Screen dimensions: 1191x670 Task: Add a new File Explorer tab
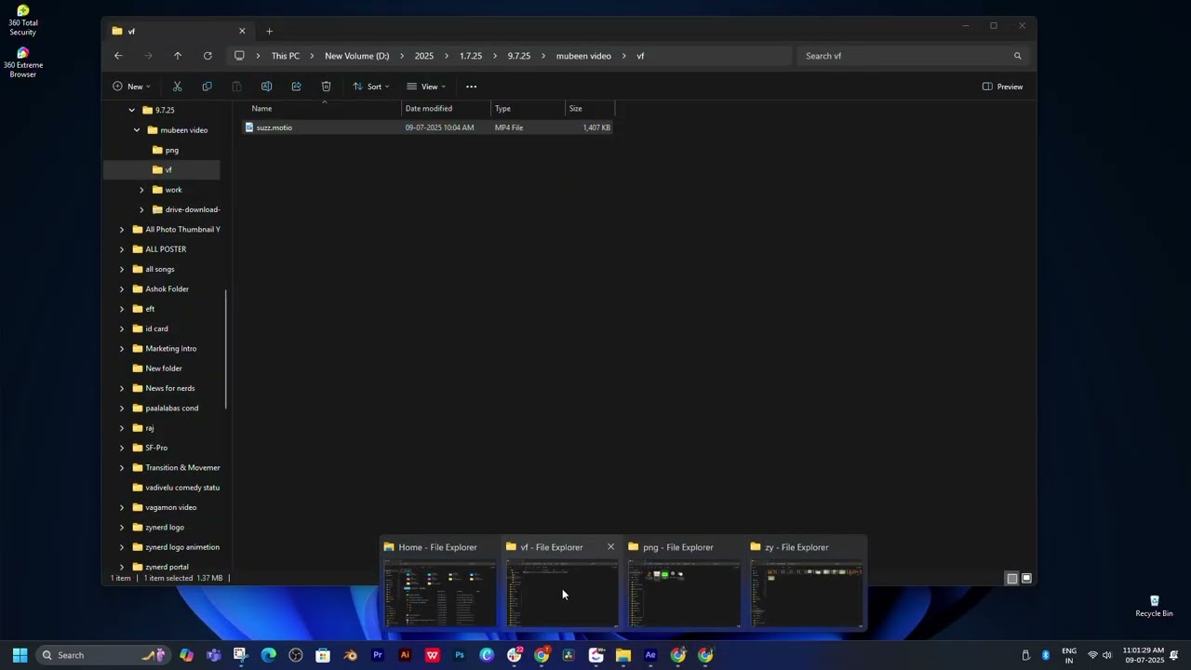269,32
